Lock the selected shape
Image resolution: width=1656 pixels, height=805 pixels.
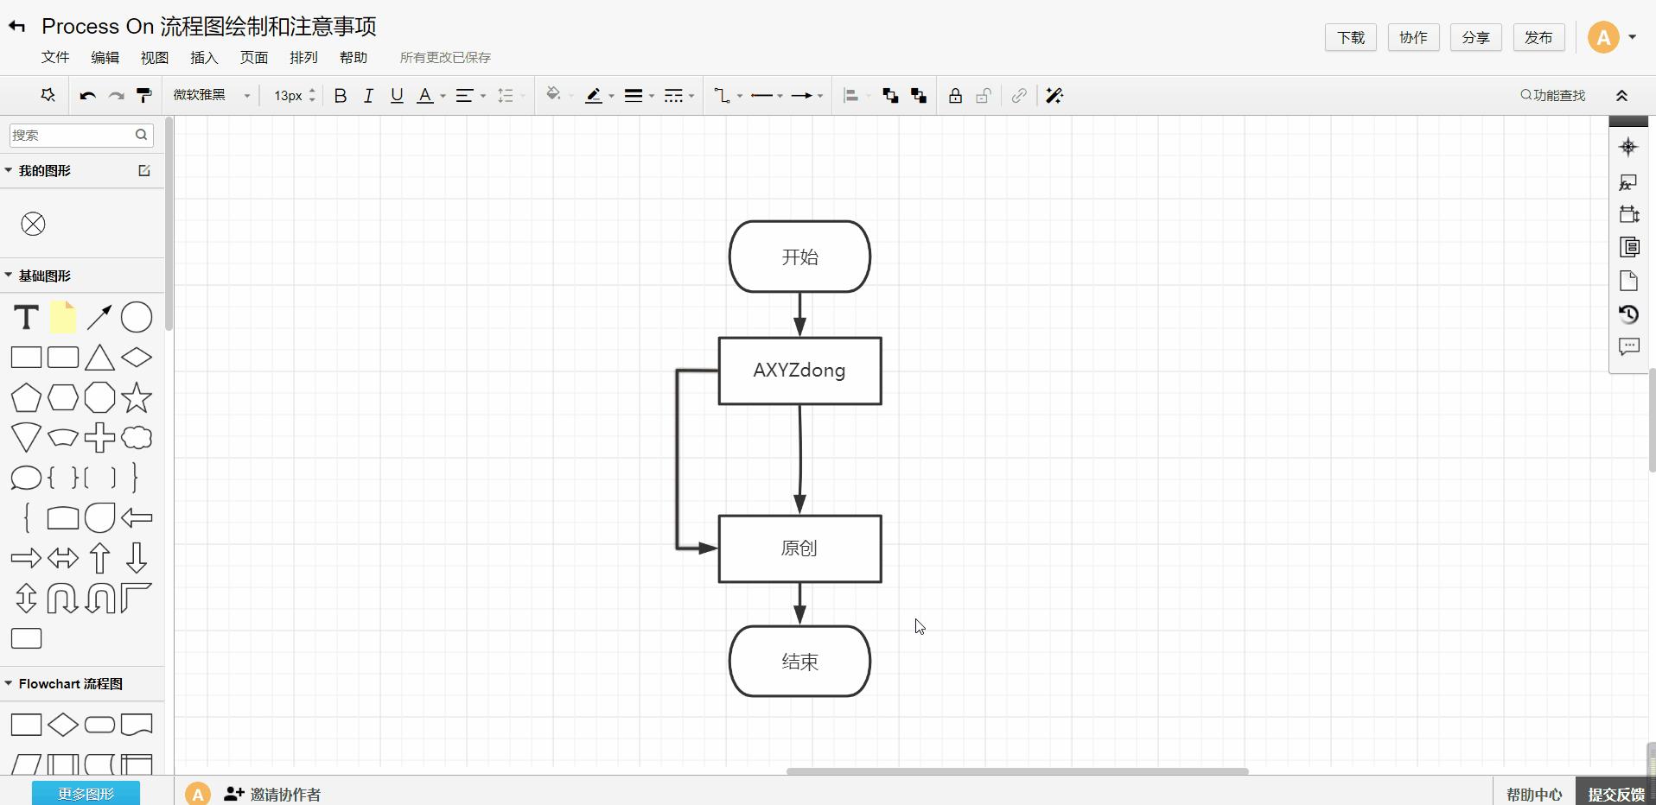coord(954,95)
